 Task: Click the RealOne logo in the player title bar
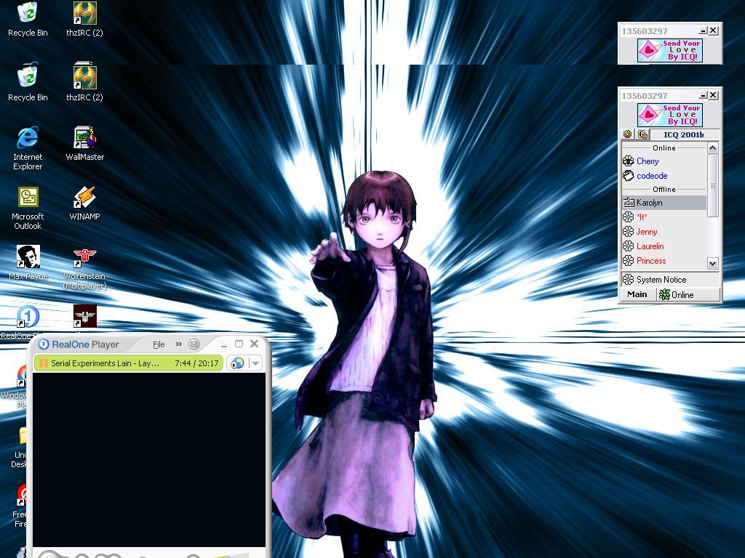(44, 344)
